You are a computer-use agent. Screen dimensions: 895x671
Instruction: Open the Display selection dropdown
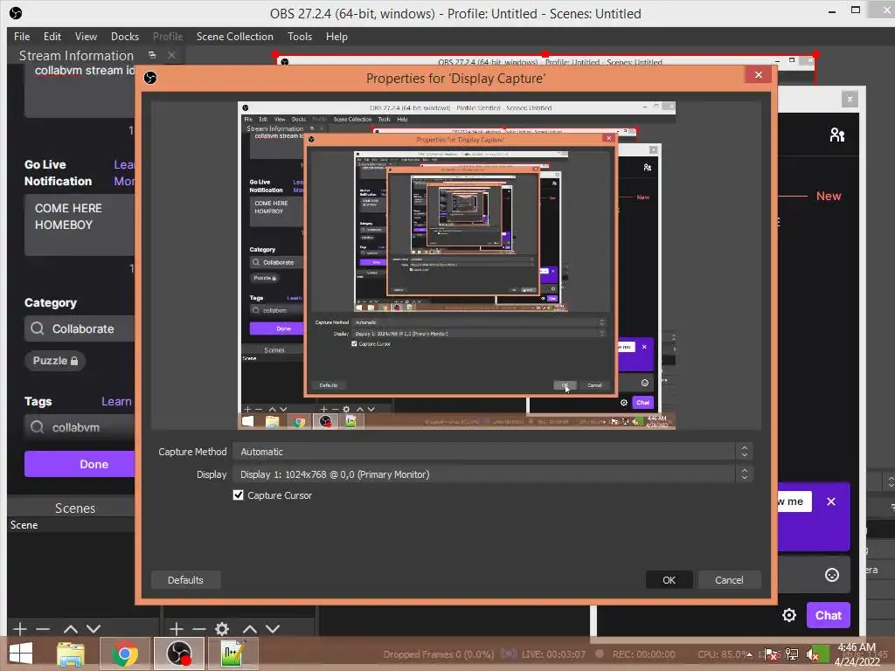click(493, 474)
